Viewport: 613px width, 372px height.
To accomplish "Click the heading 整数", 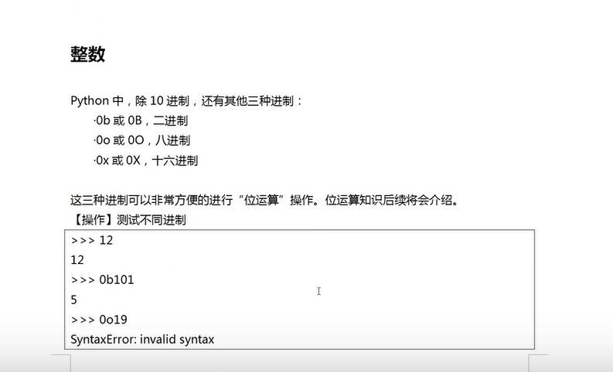I will coord(88,54).
